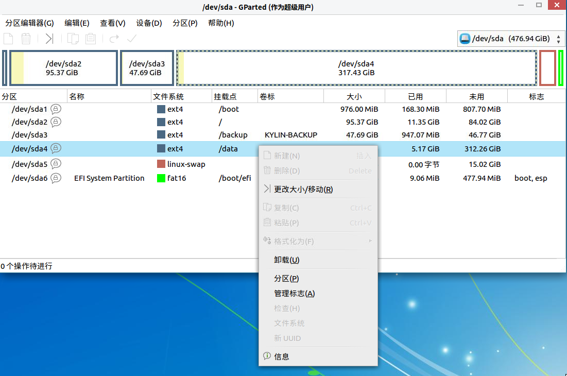Open the 帮助(H) menu
Image resolution: width=567 pixels, height=376 pixels.
click(x=221, y=23)
